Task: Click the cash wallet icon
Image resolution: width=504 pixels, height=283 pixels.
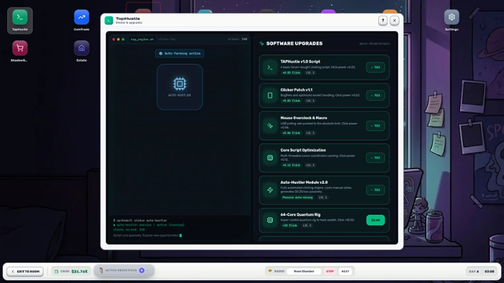Action: pyautogui.click(x=57, y=271)
